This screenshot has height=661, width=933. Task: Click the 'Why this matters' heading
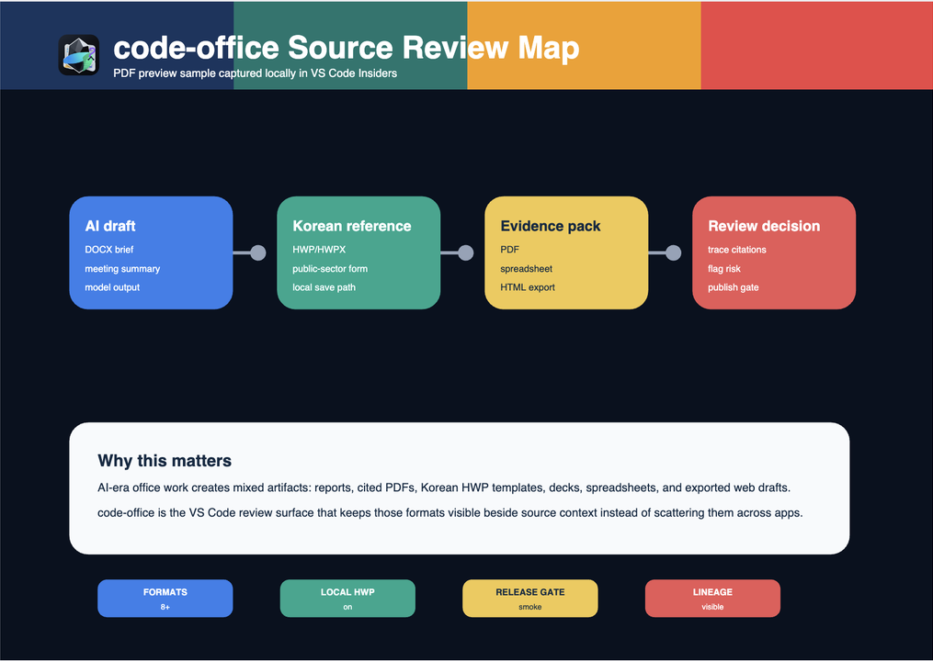click(165, 461)
